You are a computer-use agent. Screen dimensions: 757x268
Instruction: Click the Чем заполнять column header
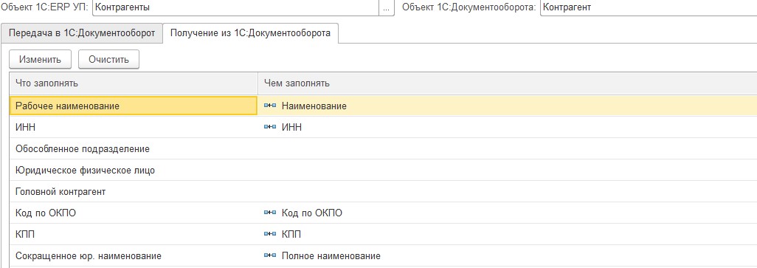(x=508, y=83)
